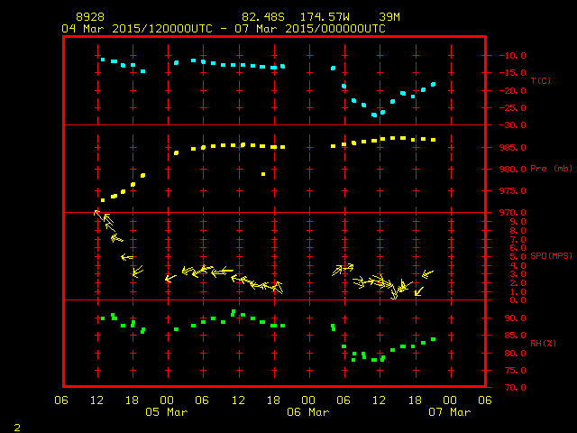Click the lowest cyan temperature data point

pyautogui.click(x=374, y=115)
